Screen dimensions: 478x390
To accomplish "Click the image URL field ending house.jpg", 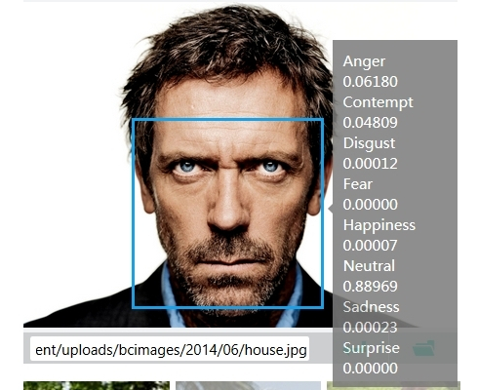I will [x=170, y=350].
